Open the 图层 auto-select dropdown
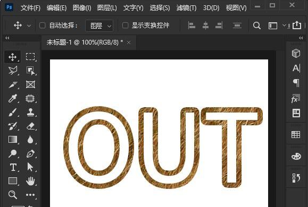The image size is (308, 207). (99, 25)
